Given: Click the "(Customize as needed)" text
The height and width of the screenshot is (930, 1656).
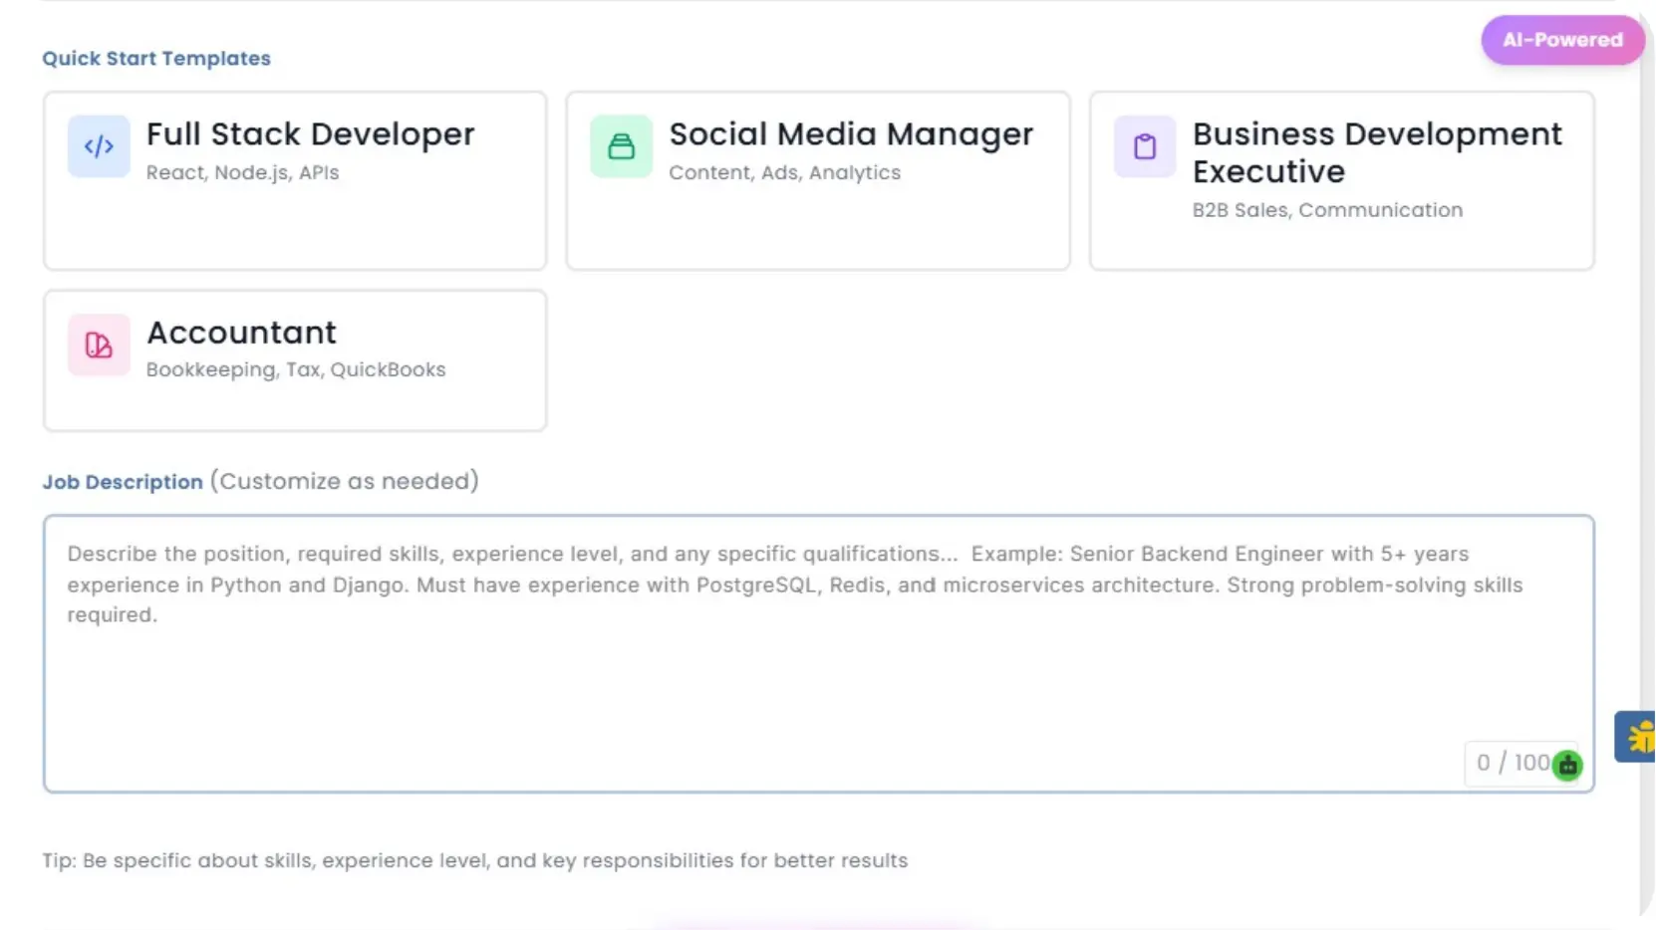Looking at the screenshot, I should (345, 481).
